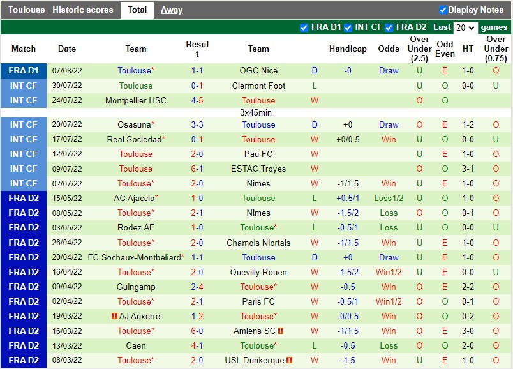This screenshot has height=369, width=513.
Task: Click the Over Under (0.75) column header
Action: pos(496,49)
